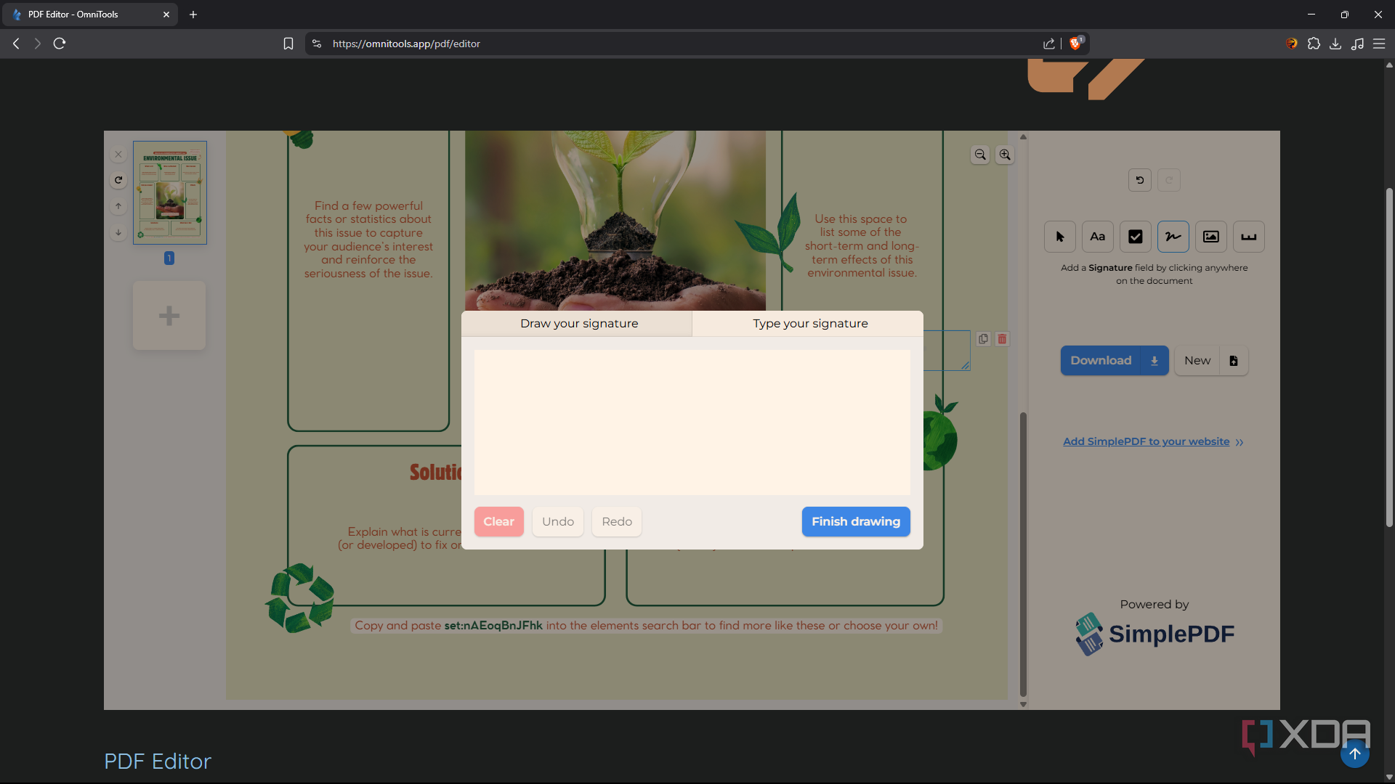Open the browser downloads icon

click(x=1335, y=44)
